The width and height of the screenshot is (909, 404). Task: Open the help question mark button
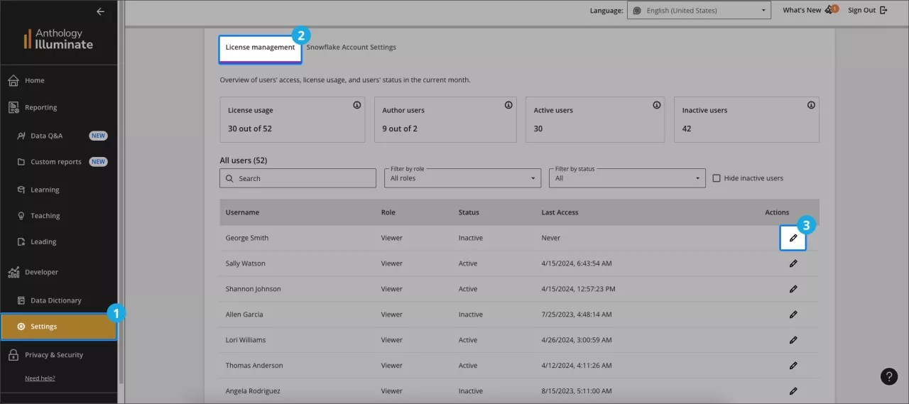click(888, 376)
